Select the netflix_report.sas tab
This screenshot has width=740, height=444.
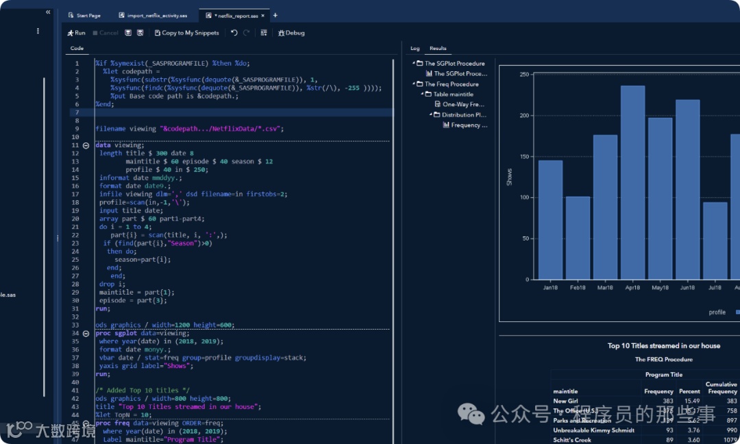234,16
